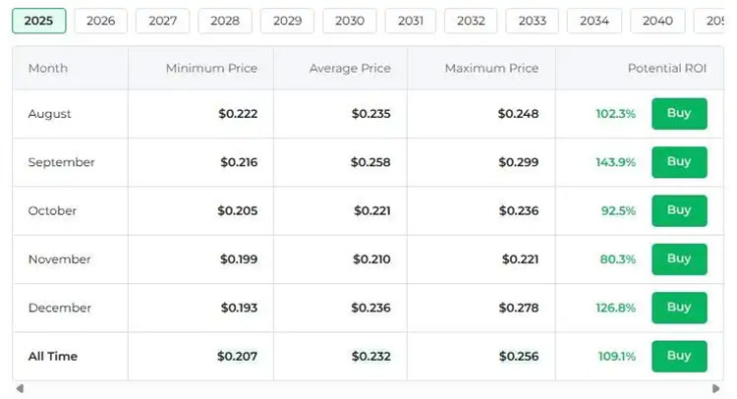Hit the October Buy button

[679, 210]
